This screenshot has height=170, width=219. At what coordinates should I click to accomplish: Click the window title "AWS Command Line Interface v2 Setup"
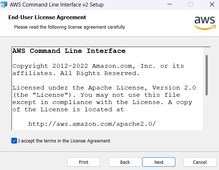(57, 5)
